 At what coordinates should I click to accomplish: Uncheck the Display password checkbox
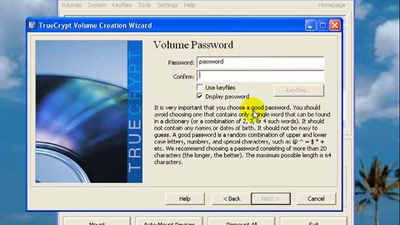(199, 96)
